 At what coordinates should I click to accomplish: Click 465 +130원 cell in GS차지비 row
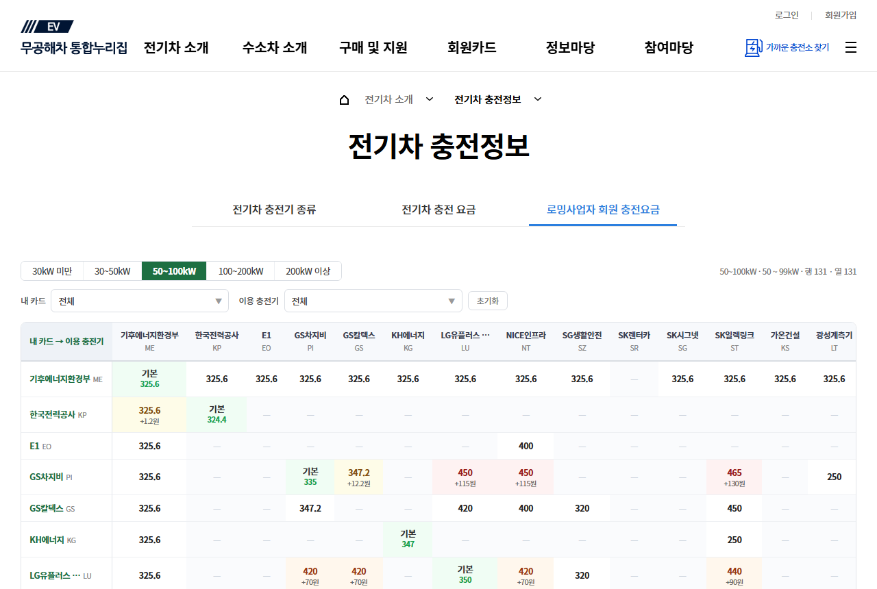tap(734, 477)
